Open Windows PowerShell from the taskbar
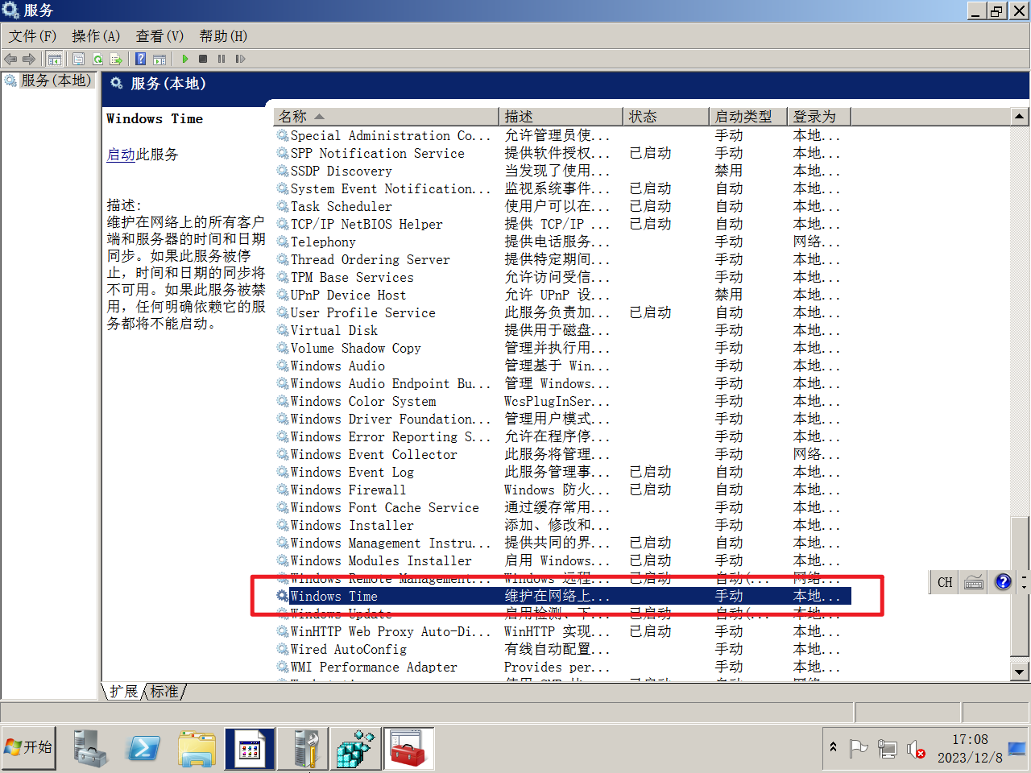 [143, 748]
